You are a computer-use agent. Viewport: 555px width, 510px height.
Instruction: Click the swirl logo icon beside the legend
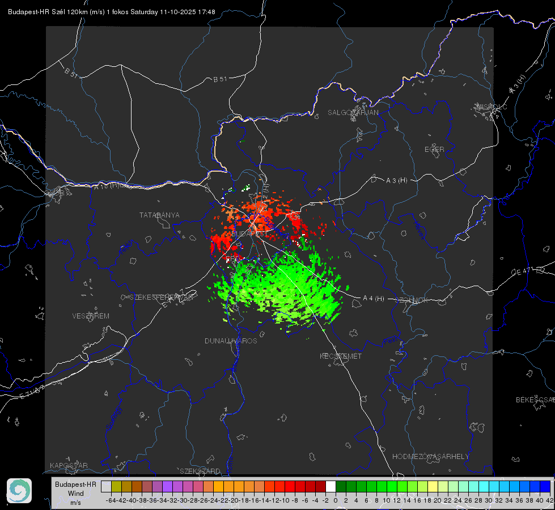coord(19,491)
